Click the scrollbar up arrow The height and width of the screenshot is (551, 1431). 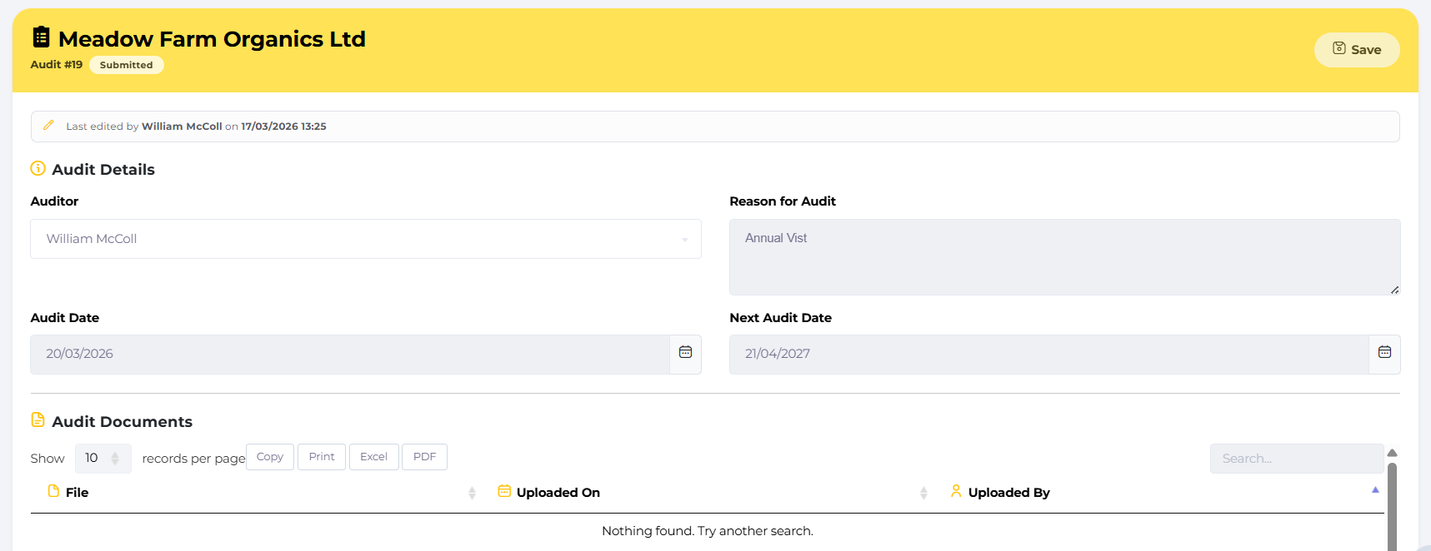(x=1392, y=453)
